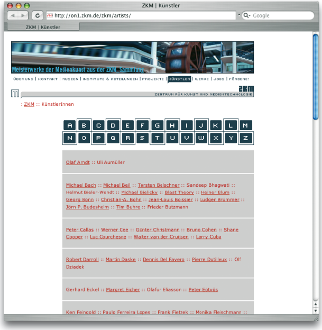Image resolution: width=322 pixels, height=330 pixels.
Task: Click the scrollbar down arrow
Action: click(316, 310)
